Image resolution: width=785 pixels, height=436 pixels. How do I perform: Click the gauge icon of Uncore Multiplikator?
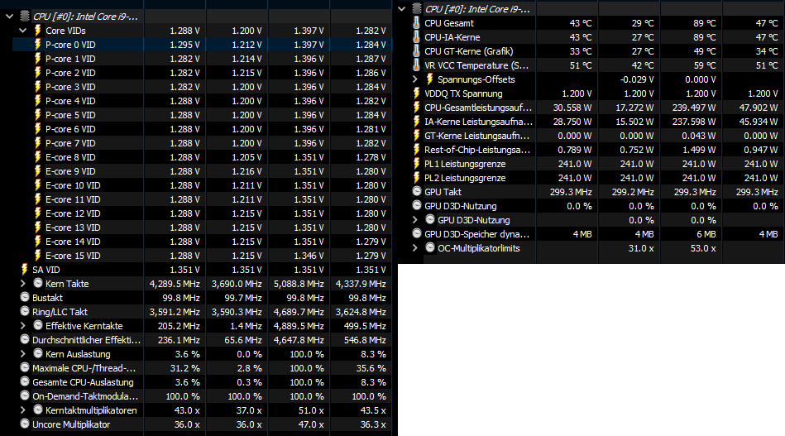(x=25, y=424)
